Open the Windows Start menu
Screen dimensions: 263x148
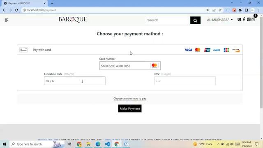coord(5,144)
